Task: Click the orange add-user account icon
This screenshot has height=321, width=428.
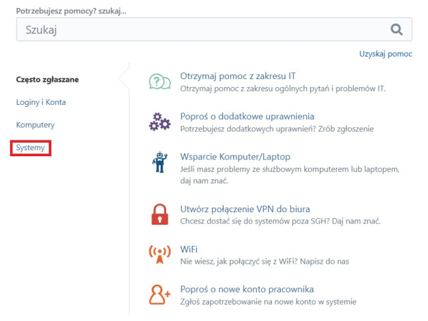Action: (159, 295)
